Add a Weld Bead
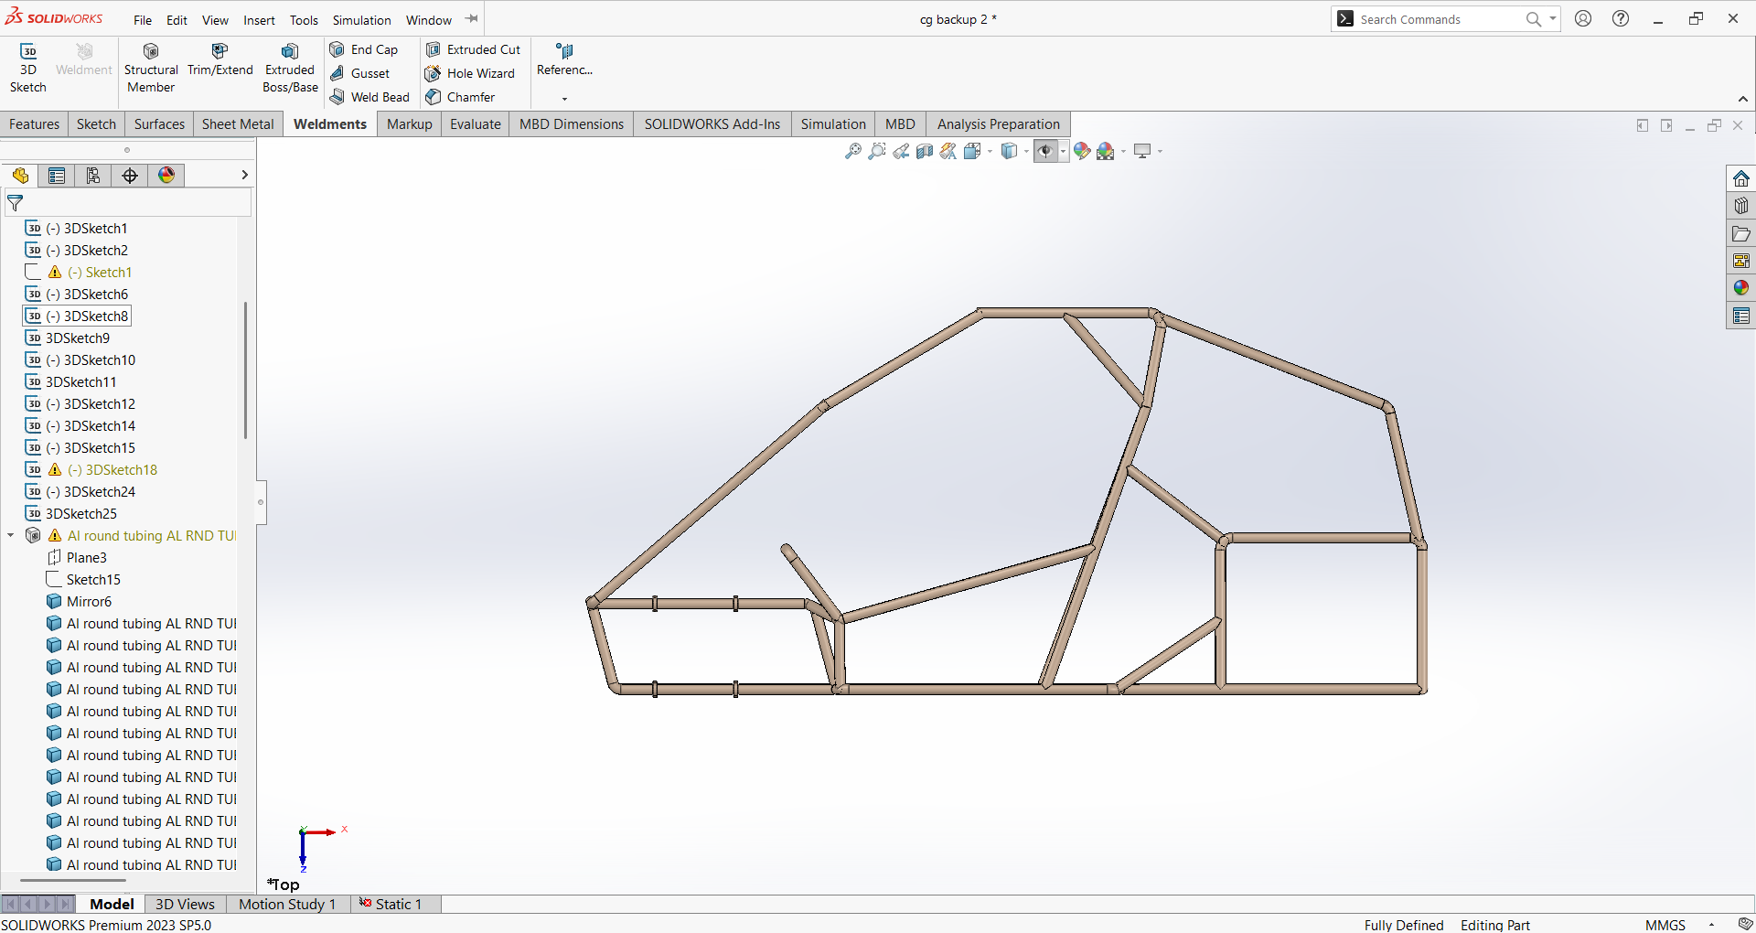This screenshot has height=933, width=1756. pos(369,97)
